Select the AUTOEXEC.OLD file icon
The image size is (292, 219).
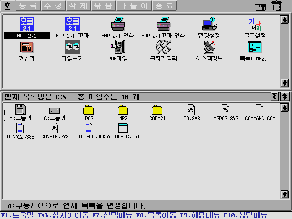click(x=89, y=128)
